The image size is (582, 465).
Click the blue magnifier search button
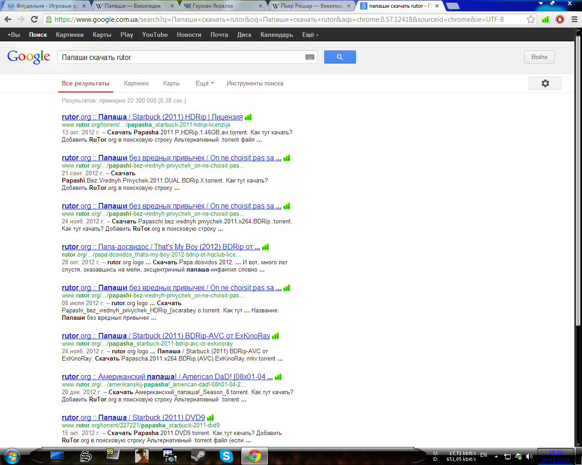tap(340, 57)
